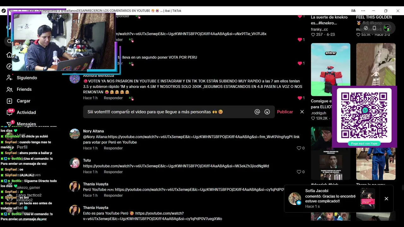Toggle heart on 'VOTA POR PERU' comment

tap(300, 63)
